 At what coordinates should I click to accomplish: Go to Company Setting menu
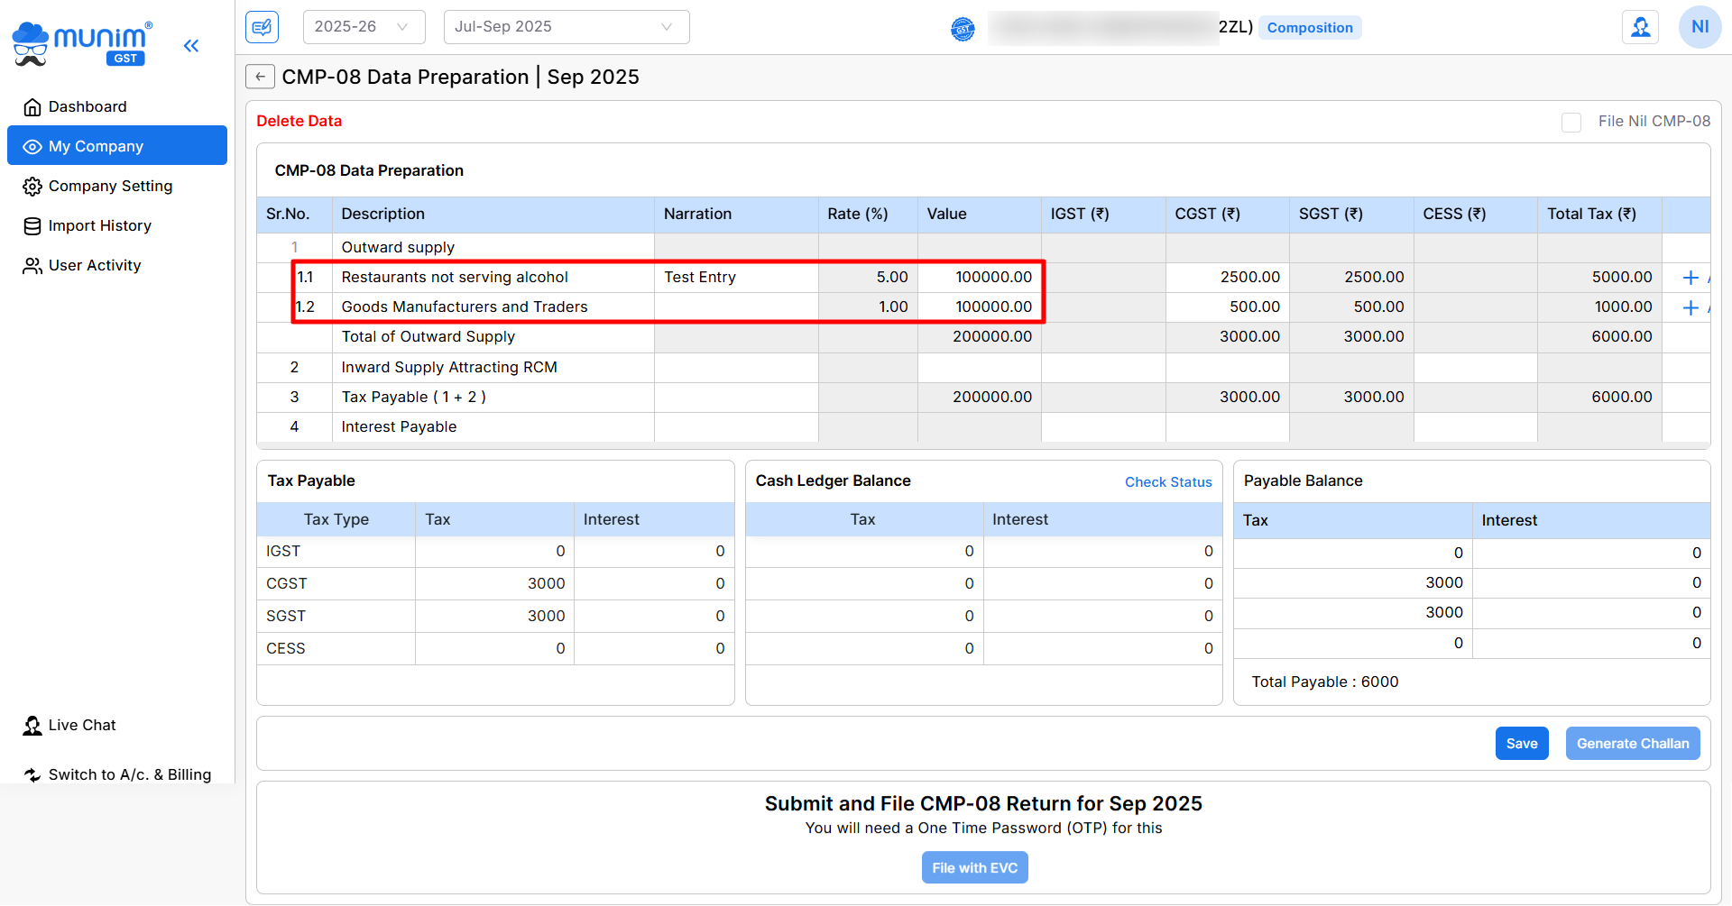tap(110, 187)
